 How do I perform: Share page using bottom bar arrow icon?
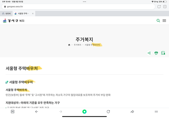[x=132, y=112]
